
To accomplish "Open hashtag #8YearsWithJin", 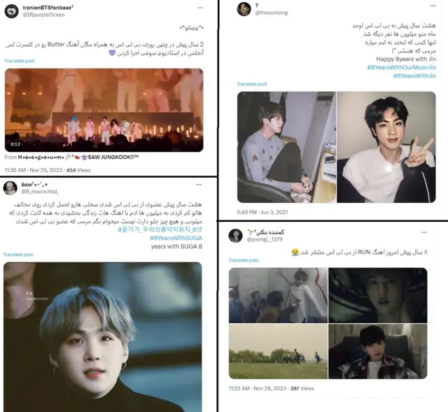I will click(x=414, y=76).
